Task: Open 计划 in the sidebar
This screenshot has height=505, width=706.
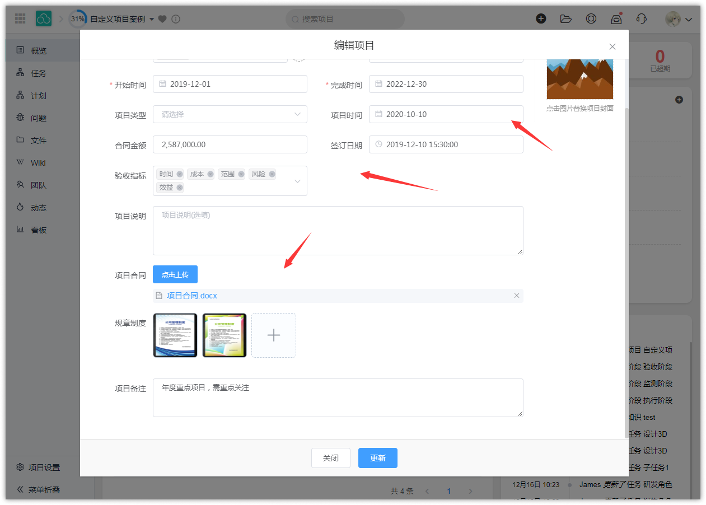Action: [x=43, y=95]
